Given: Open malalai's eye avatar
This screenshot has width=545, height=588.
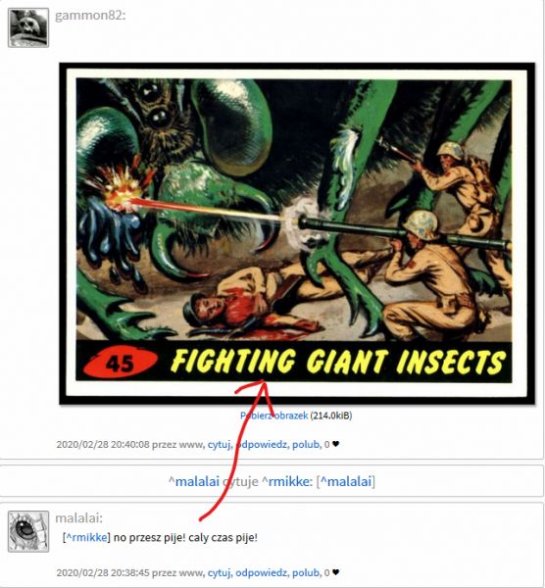Looking at the screenshot, I should pos(28,531).
